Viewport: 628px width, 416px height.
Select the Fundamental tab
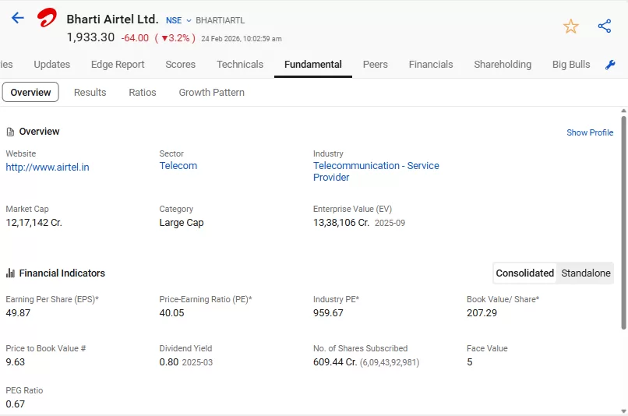tap(312, 65)
